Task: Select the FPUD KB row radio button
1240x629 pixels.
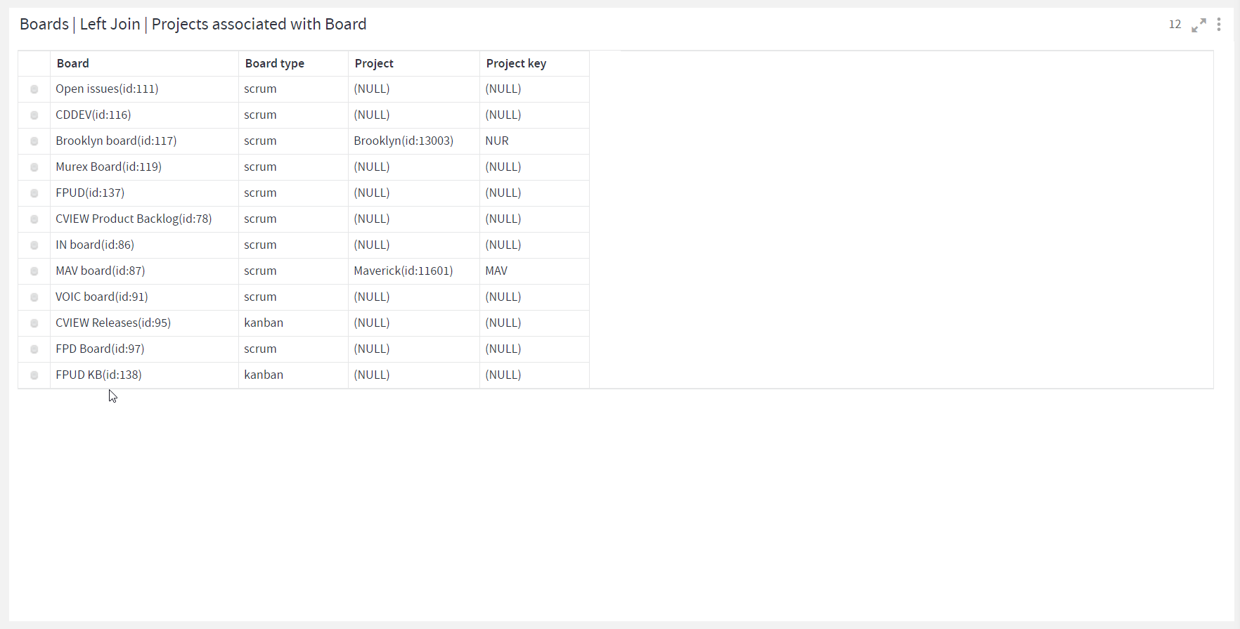Action: [x=34, y=375]
